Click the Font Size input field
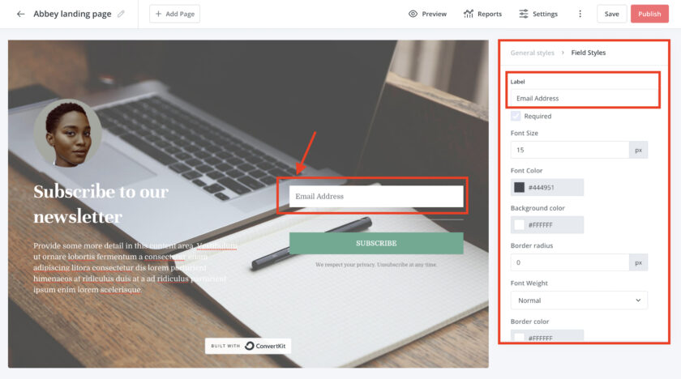The width and height of the screenshot is (681, 379). click(570, 150)
